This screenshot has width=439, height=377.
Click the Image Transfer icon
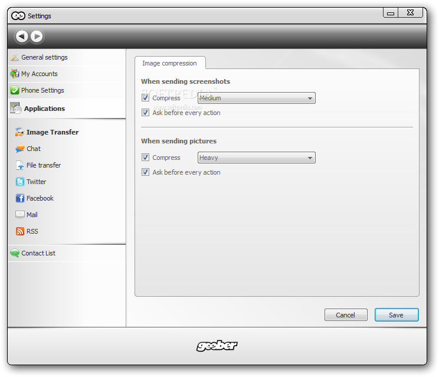coord(19,132)
